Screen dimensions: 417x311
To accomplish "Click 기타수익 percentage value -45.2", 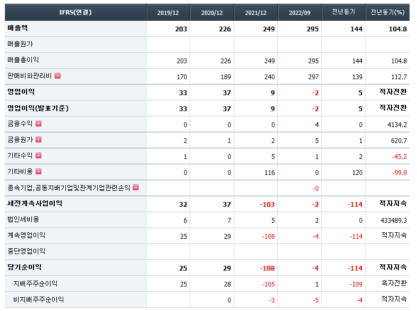I will click(399, 157).
